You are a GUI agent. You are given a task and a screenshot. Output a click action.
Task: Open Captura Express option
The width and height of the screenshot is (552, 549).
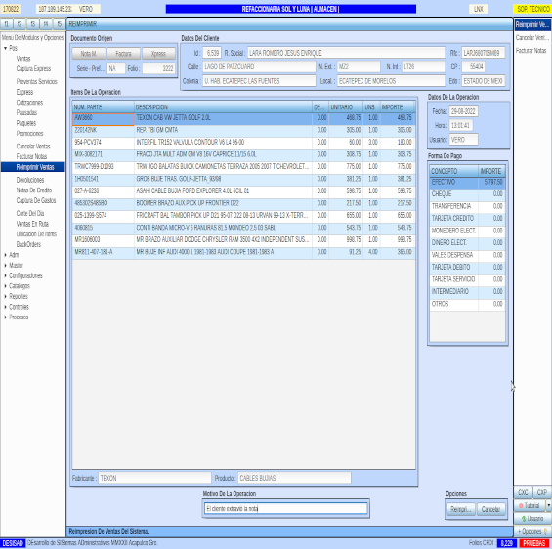click(33, 68)
